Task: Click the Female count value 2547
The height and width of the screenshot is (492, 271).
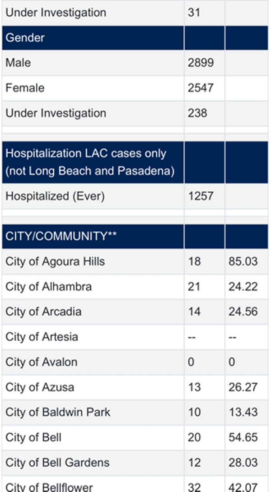Action: coord(201,88)
